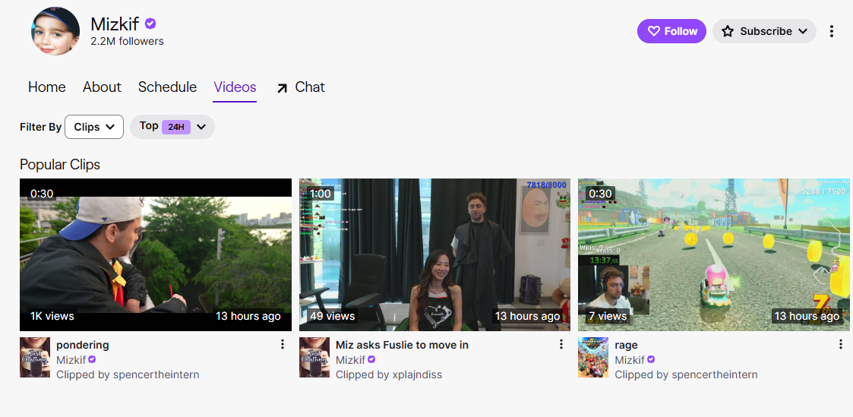Click the 7 views label on rage clip
Image resolution: width=853 pixels, height=417 pixels.
coord(608,316)
